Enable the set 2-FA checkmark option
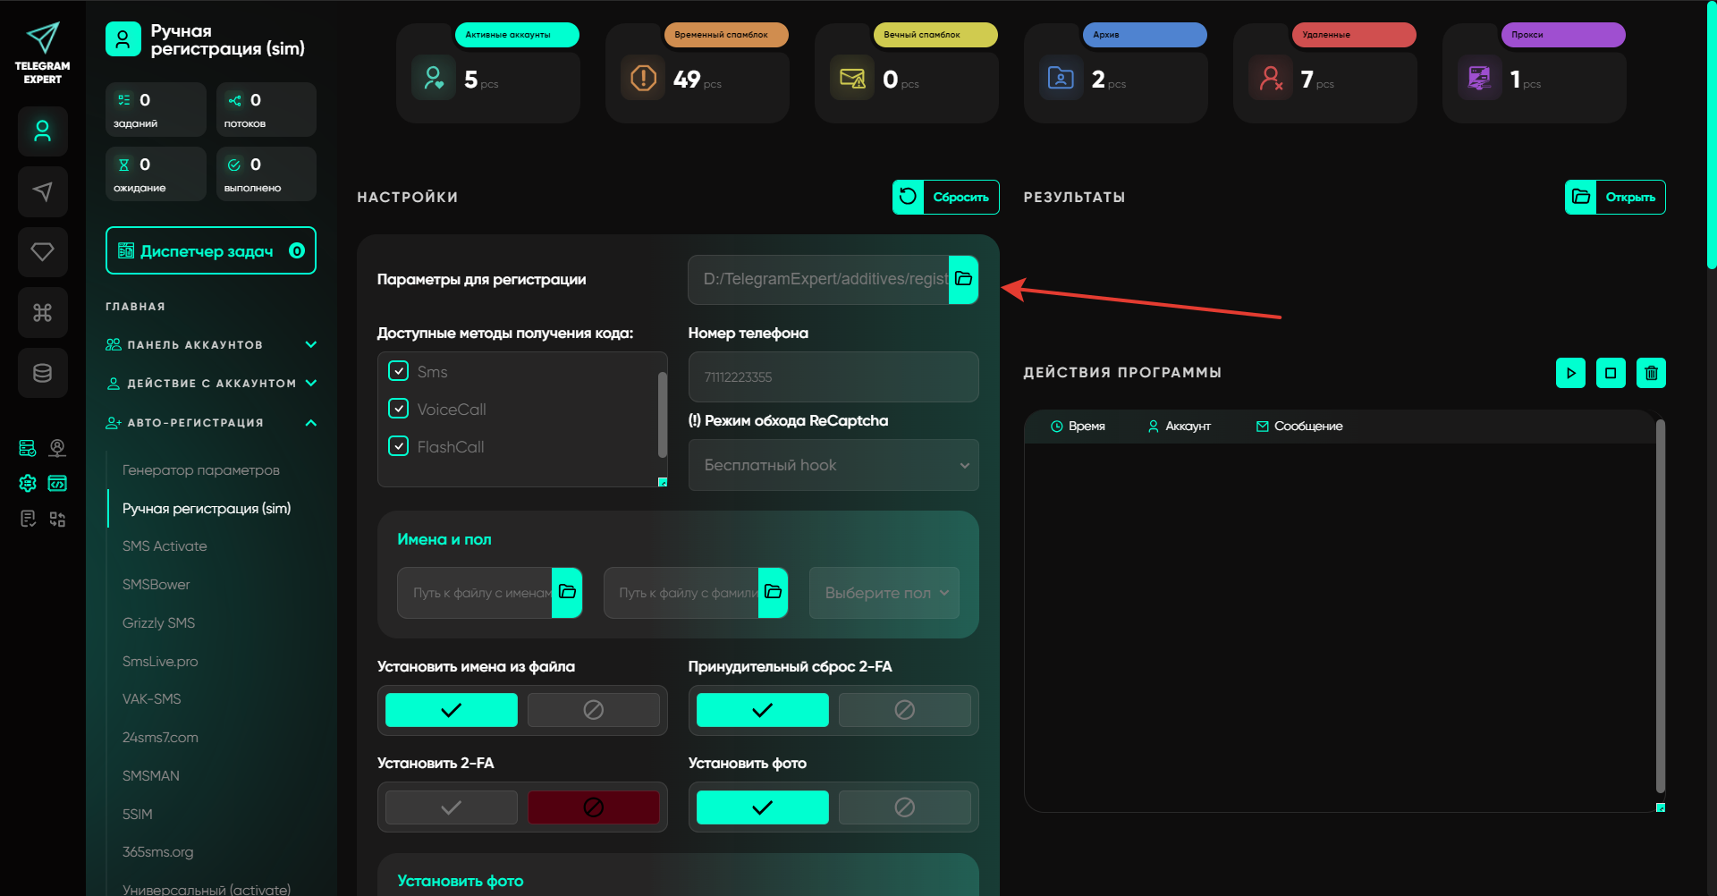1717x896 pixels. [x=452, y=807]
